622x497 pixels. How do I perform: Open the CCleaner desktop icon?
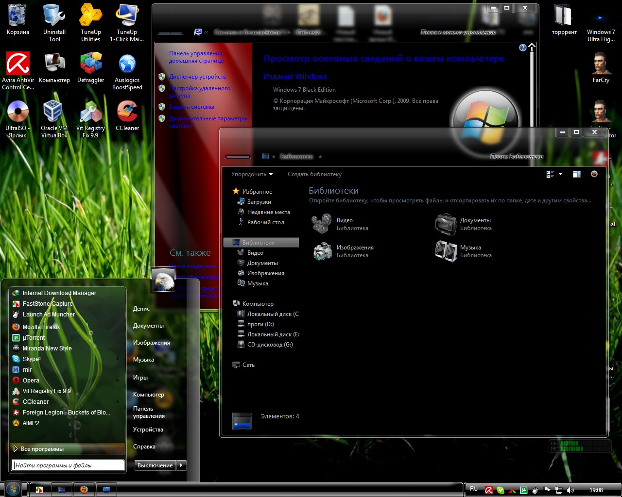pyautogui.click(x=127, y=116)
